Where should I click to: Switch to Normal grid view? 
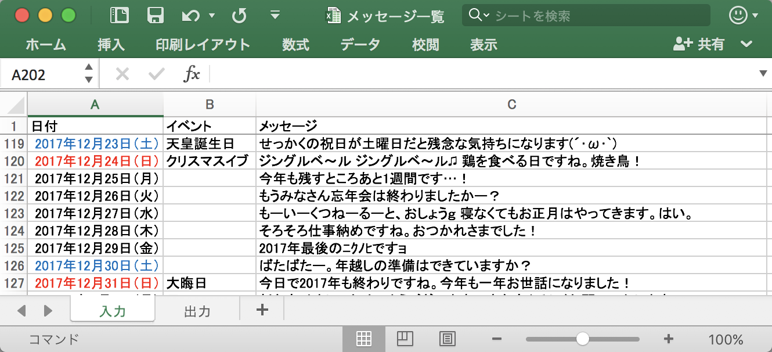click(x=364, y=339)
